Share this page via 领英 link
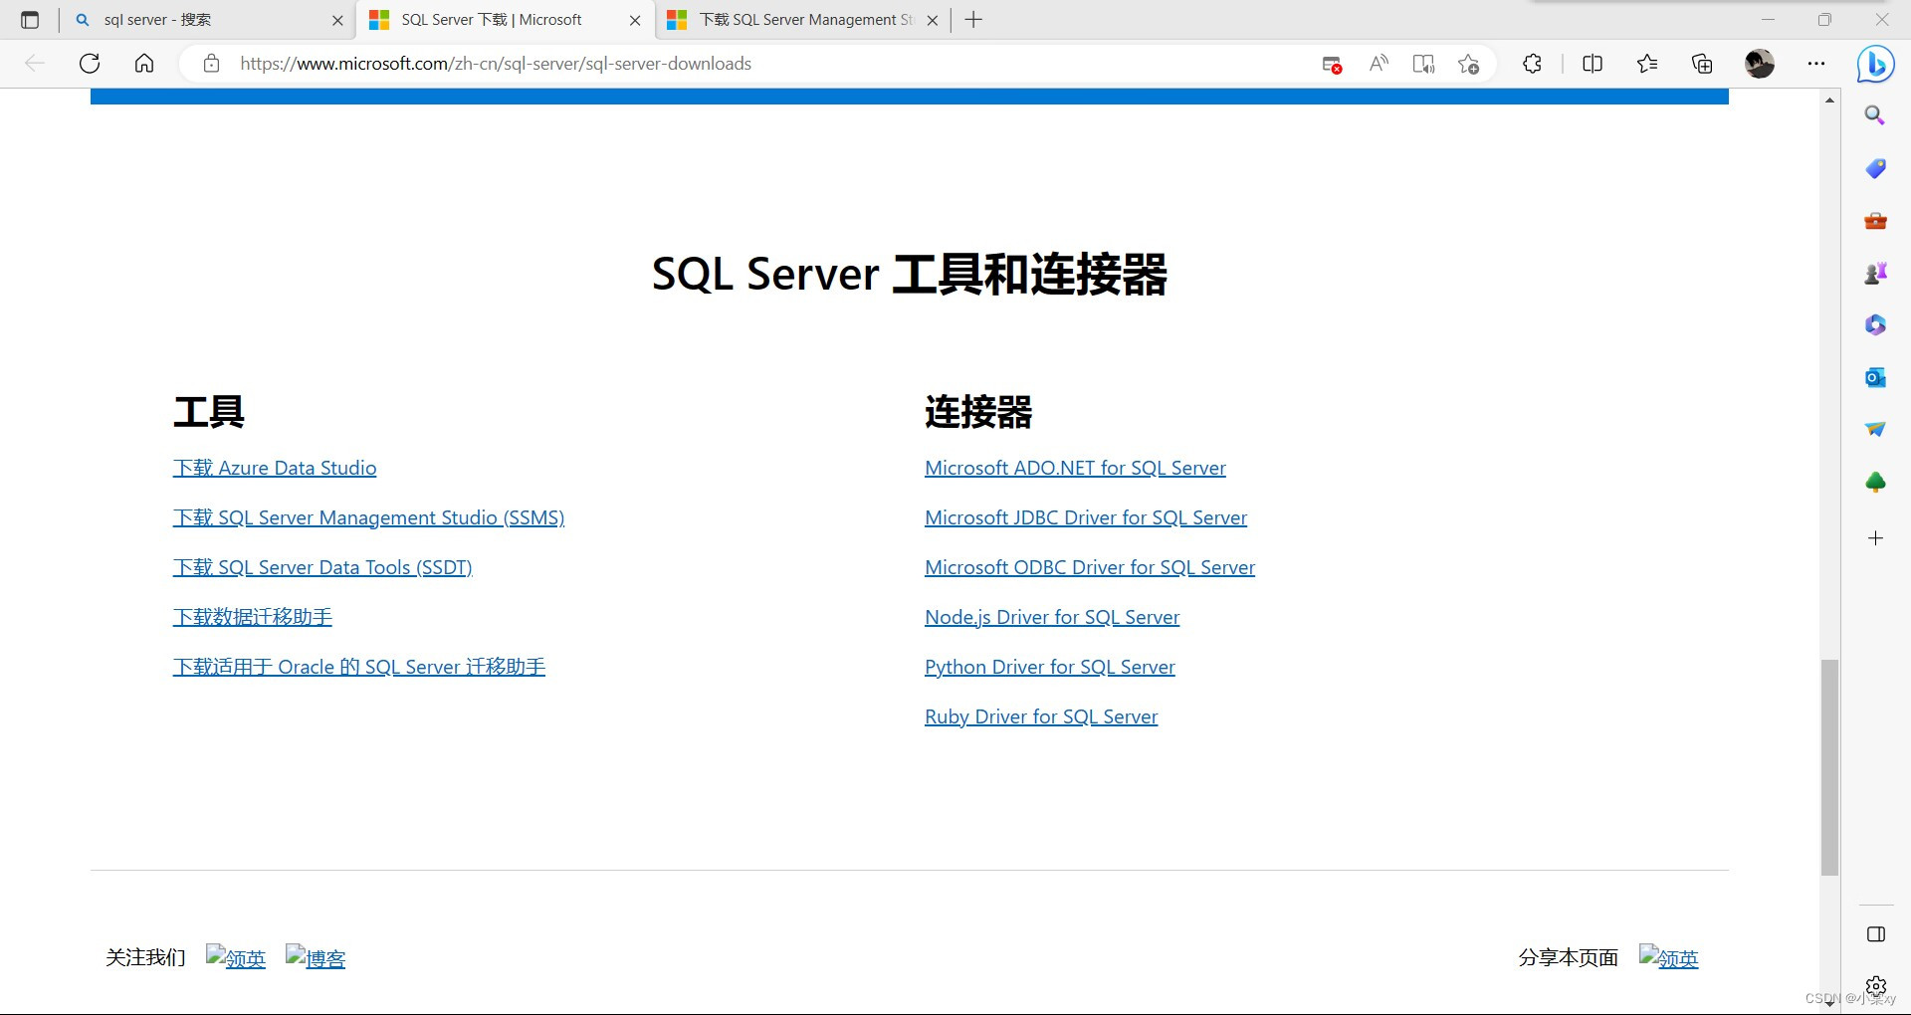Screen dimensions: 1911x1015 (1669, 957)
